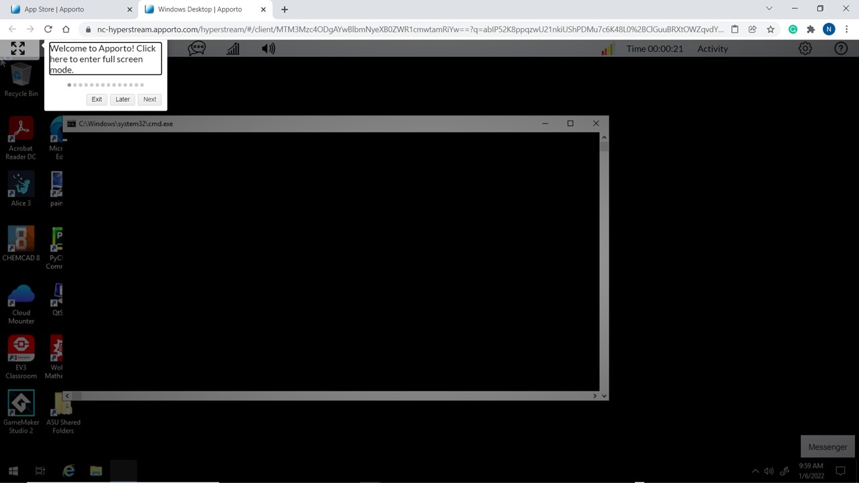This screenshot has height=483, width=859.
Task: Open the Chrome three-dot menu
Action: pos(847,30)
